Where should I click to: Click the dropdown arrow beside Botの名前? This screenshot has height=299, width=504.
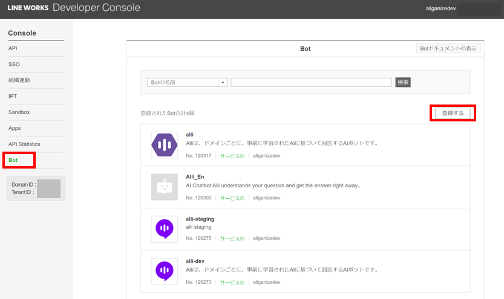pos(223,82)
